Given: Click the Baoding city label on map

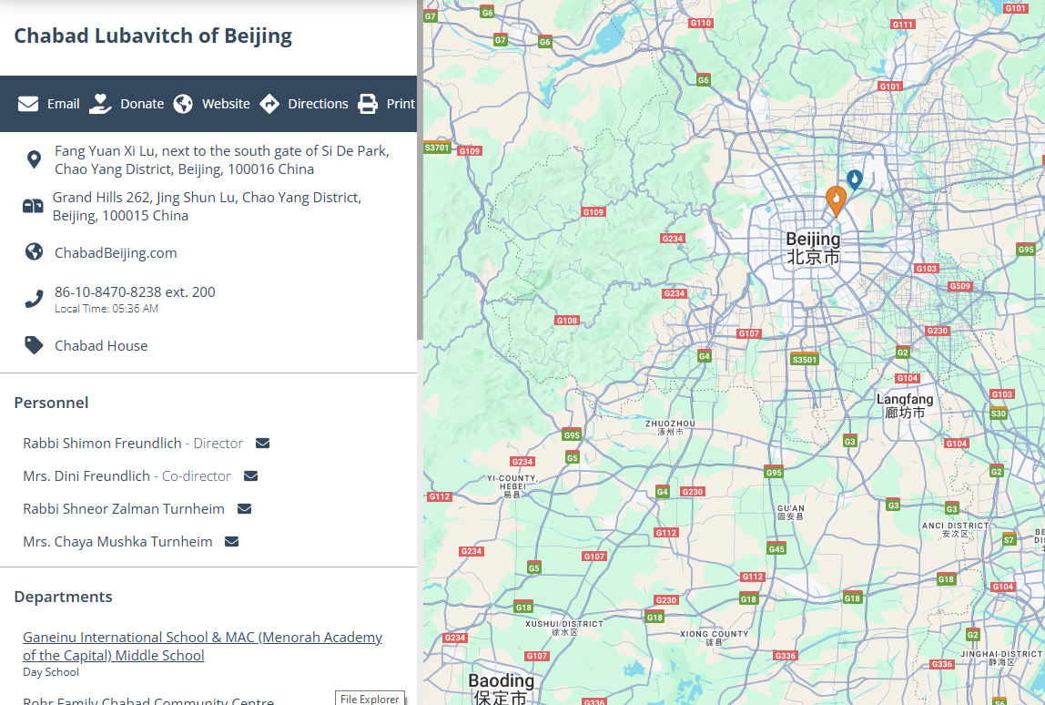Looking at the screenshot, I should click(502, 689).
